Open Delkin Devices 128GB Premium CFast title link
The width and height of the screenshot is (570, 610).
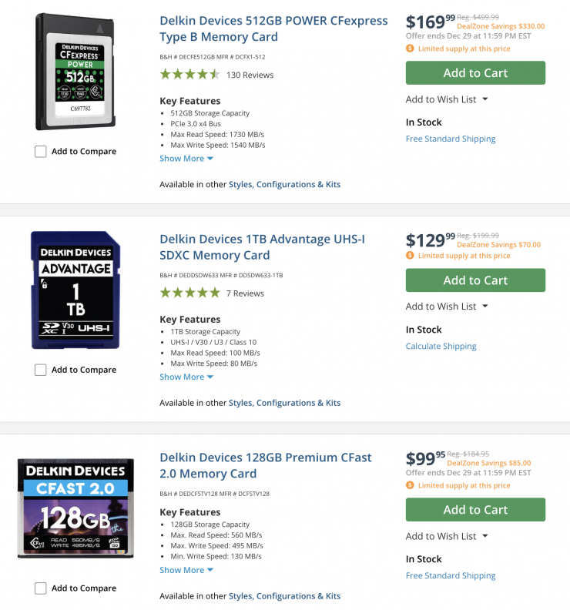265,465
